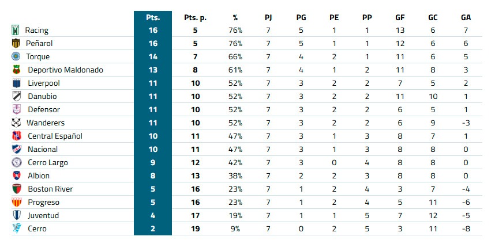Click the Peñarol club crest icon

pos(16,43)
